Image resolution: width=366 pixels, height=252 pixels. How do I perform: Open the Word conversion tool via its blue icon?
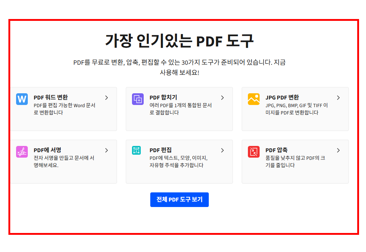[x=22, y=99]
